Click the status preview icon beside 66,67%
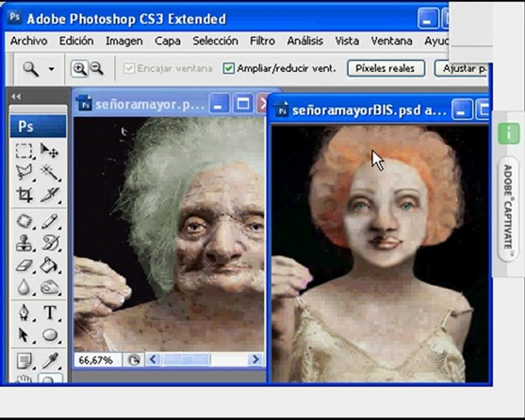 click(x=134, y=360)
